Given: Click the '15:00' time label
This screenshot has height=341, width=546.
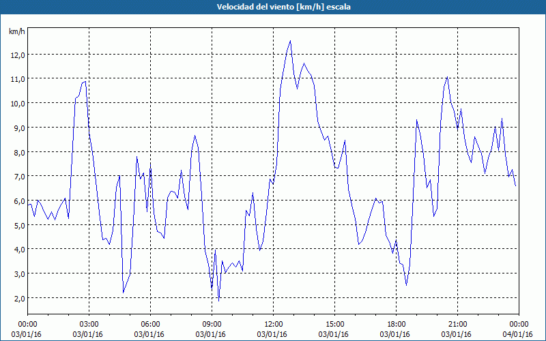Looking at the screenshot, I should click(x=334, y=325).
